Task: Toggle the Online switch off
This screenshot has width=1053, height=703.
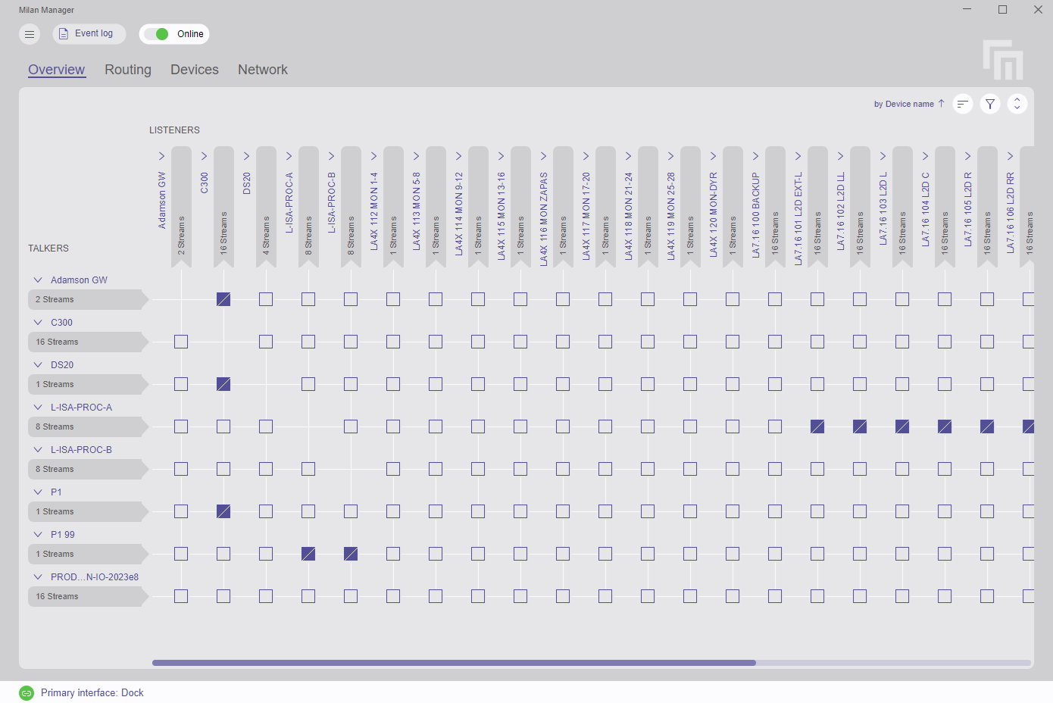Action: click(x=158, y=34)
